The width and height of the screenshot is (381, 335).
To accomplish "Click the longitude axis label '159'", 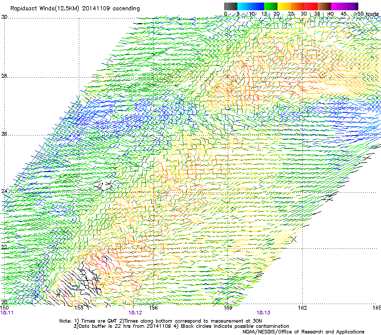I will click(228, 308).
